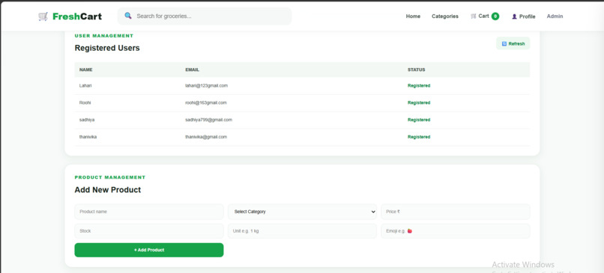Open the Cart page link

point(484,16)
